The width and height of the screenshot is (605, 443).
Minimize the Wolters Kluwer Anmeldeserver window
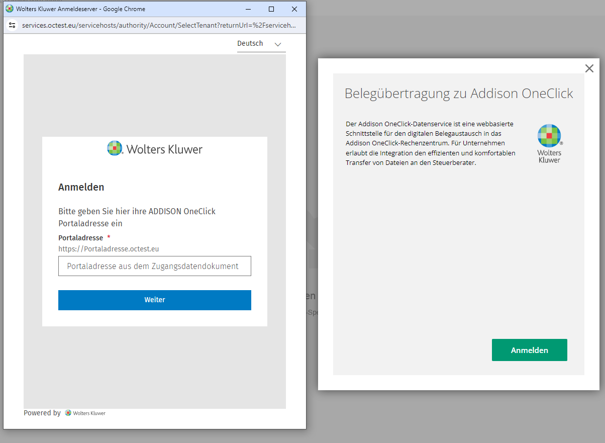coord(248,9)
